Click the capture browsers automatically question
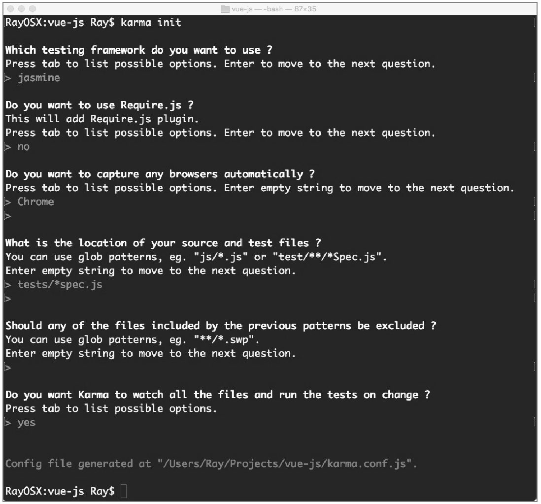Image resolution: width=541 pixels, height=504 pixels. (x=160, y=174)
